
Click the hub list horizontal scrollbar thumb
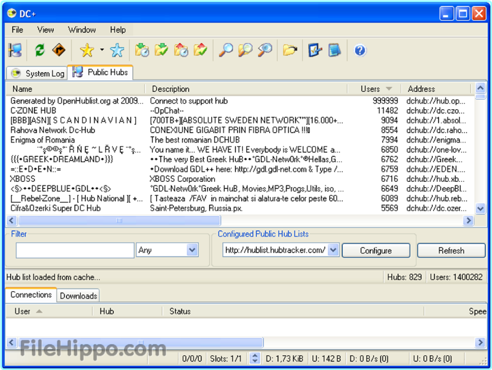pyautogui.click(x=119, y=220)
